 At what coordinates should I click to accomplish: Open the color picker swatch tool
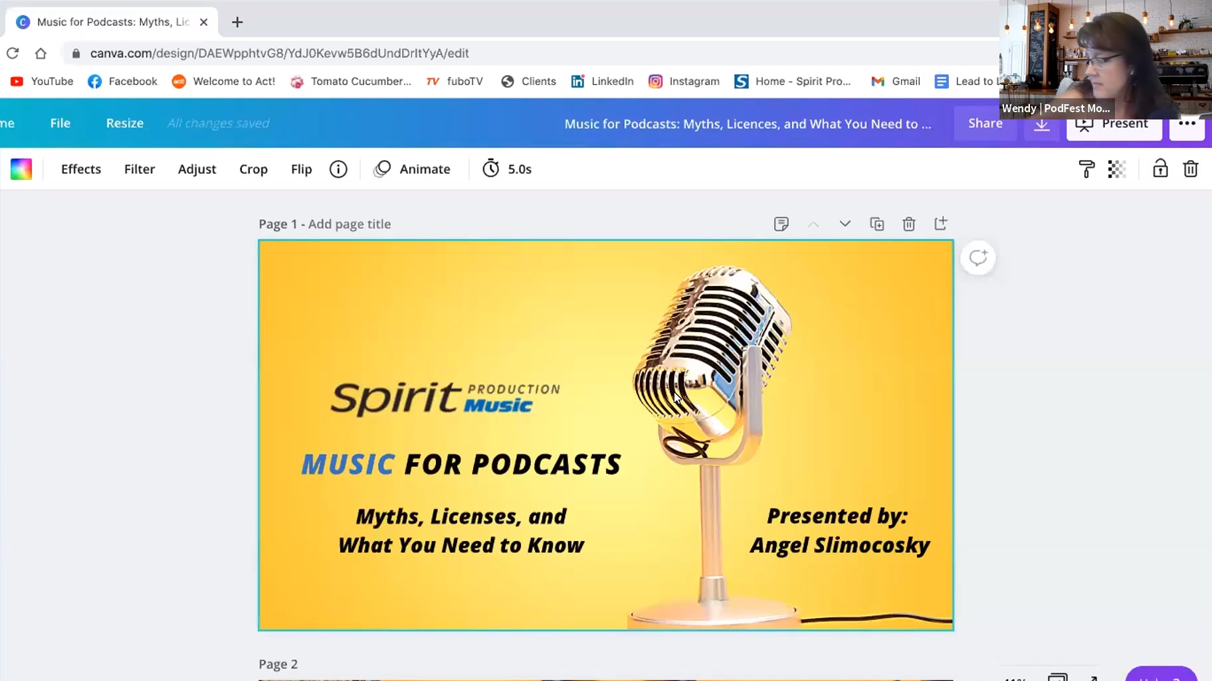point(21,169)
